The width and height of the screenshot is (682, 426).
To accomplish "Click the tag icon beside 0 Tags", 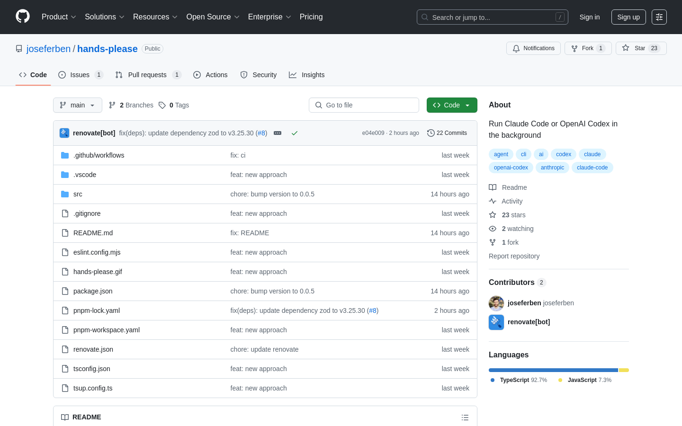I will [162, 105].
